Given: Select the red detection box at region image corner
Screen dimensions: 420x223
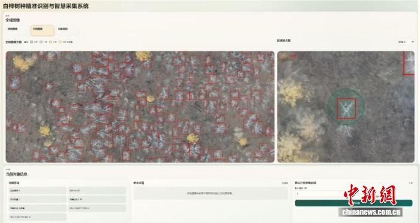Looking at the screenshot, I should [409, 63].
